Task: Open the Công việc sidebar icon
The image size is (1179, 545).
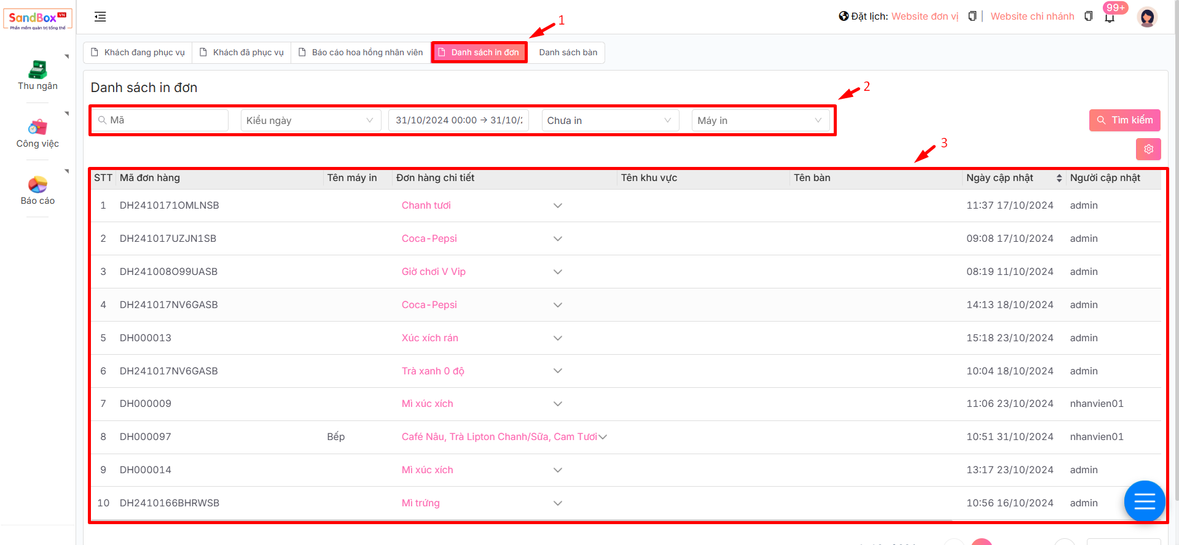Action: tap(37, 128)
